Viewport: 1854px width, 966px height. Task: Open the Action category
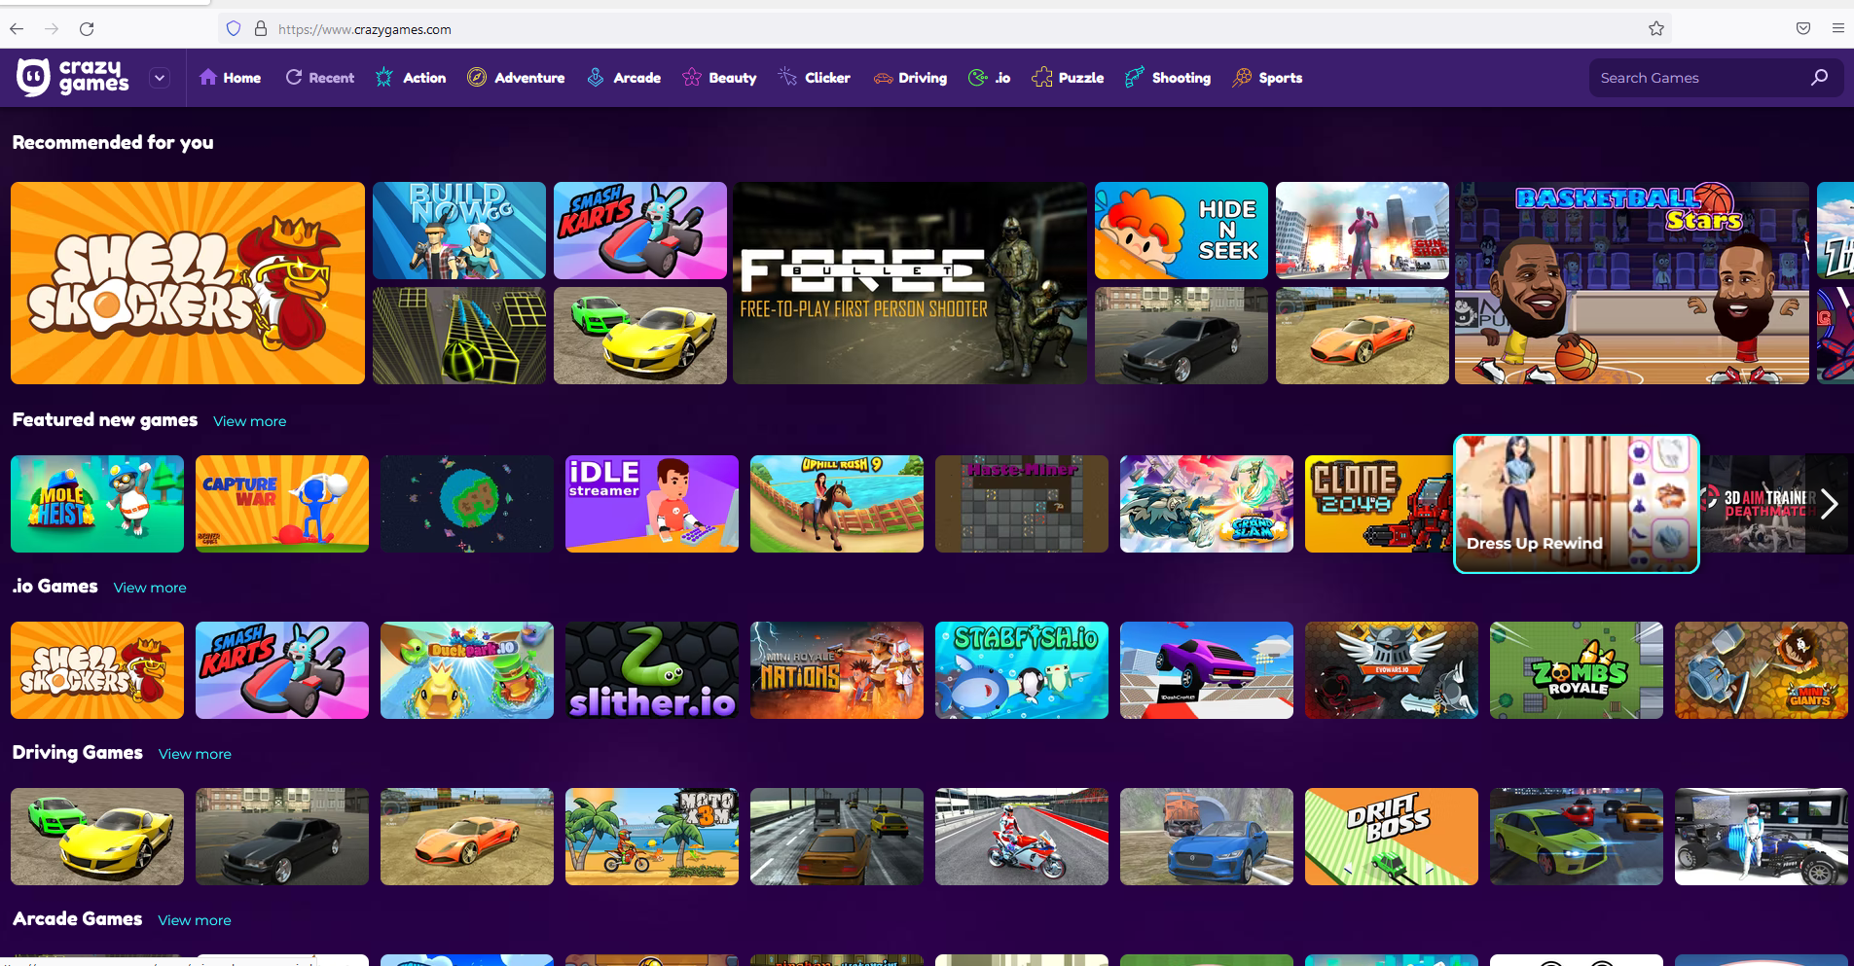(x=411, y=78)
